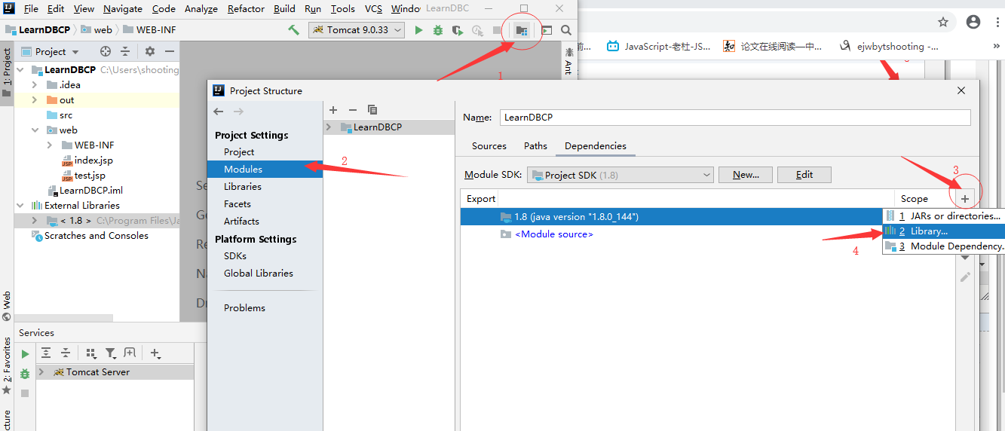Debug service from Services panel bug icon
This screenshot has width=1005, height=431.
click(25, 374)
